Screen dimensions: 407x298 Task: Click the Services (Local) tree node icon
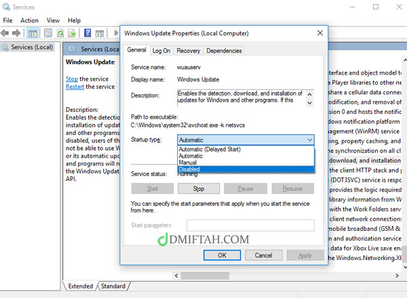[x=5, y=47]
